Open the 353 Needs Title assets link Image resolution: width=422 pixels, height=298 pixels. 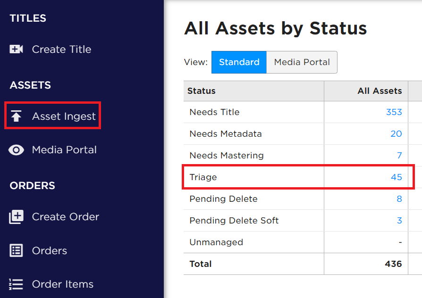coord(394,112)
